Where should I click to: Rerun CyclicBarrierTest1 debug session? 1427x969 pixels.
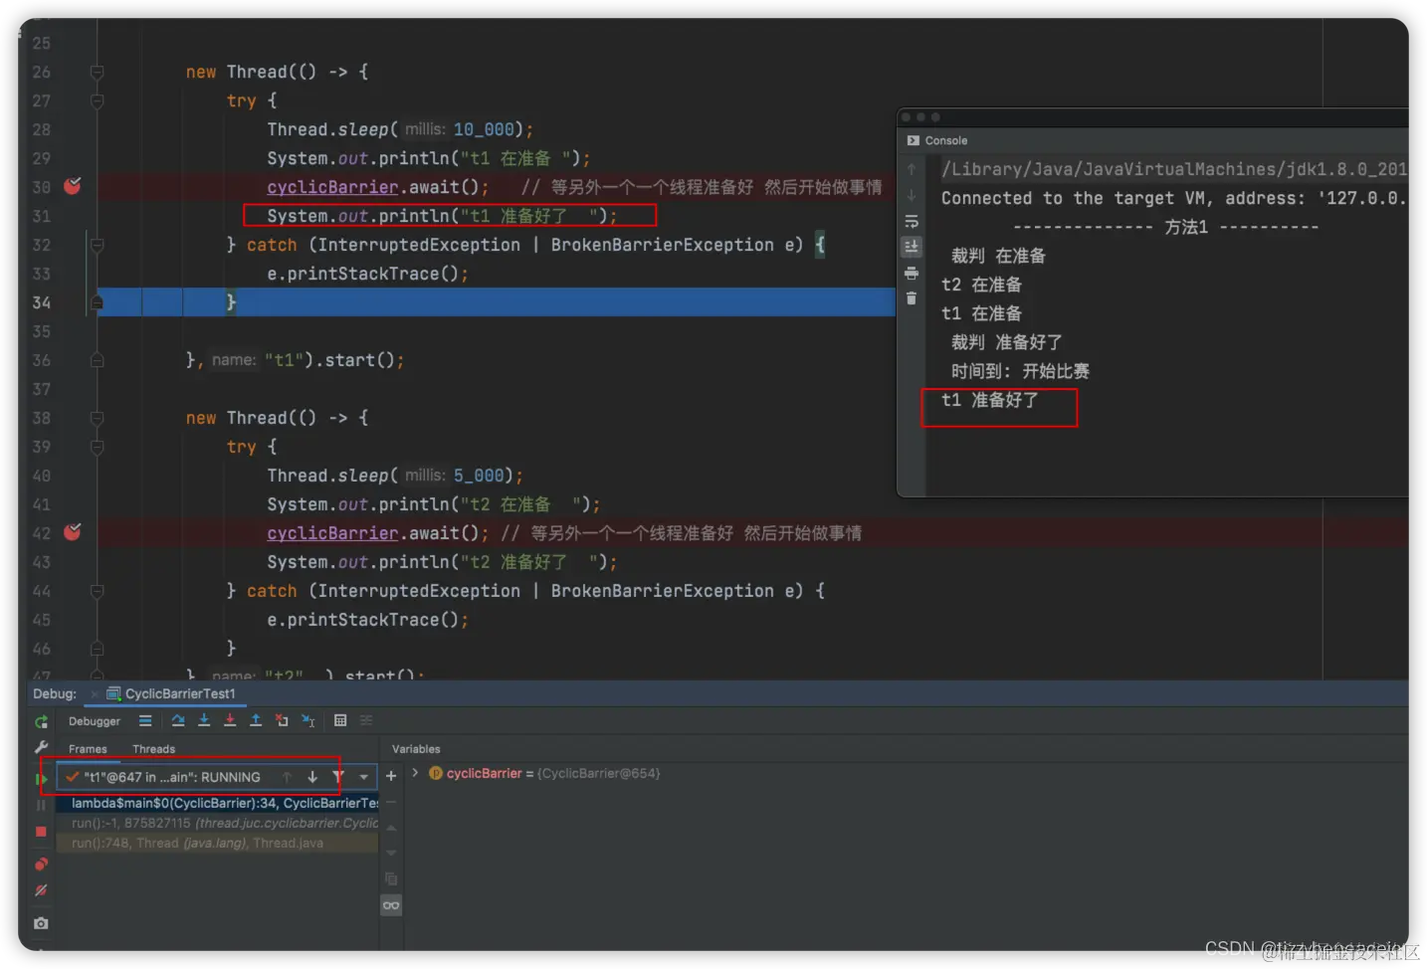(x=41, y=722)
